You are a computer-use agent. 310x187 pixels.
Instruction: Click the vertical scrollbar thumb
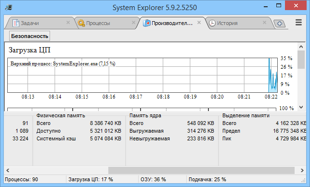click(301, 60)
